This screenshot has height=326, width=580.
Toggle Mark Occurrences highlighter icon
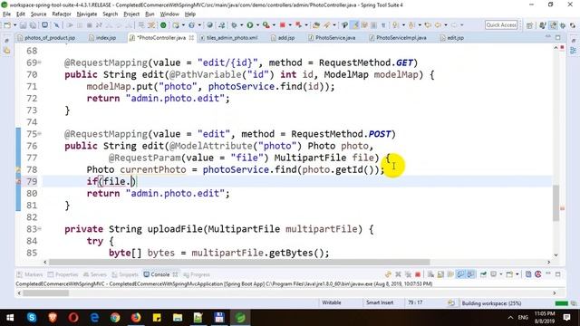click(x=355, y=25)
